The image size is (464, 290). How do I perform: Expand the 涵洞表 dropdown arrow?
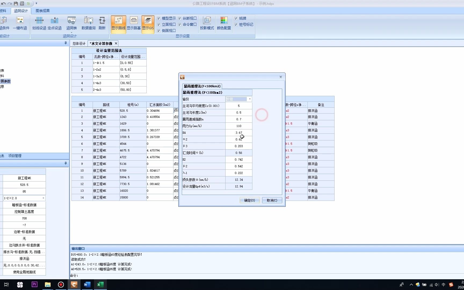click(71, 32)
